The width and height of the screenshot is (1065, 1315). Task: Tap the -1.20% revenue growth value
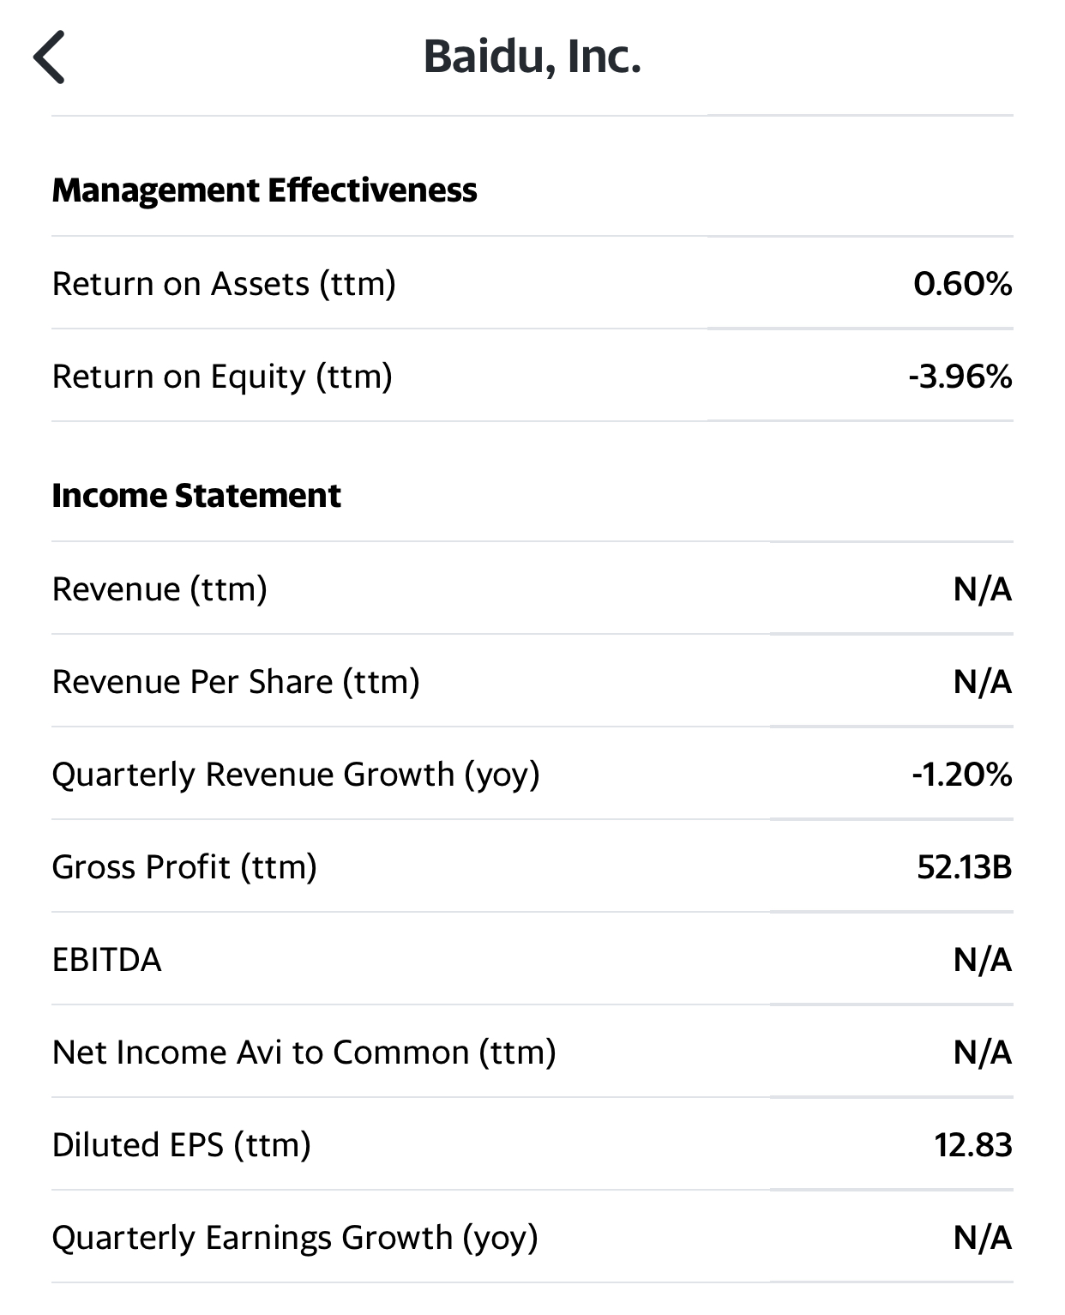coord(961,775)
